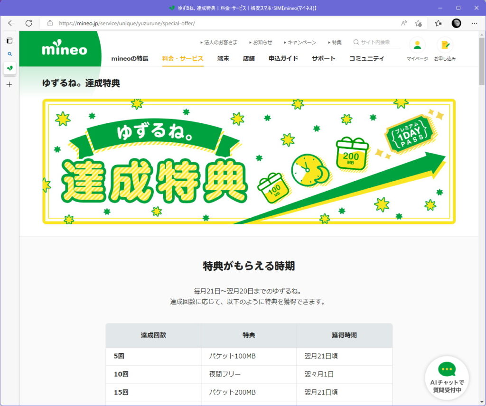Open お申し込み application icon
Viewport: 486px width, 406px height.
pos(445,49)
